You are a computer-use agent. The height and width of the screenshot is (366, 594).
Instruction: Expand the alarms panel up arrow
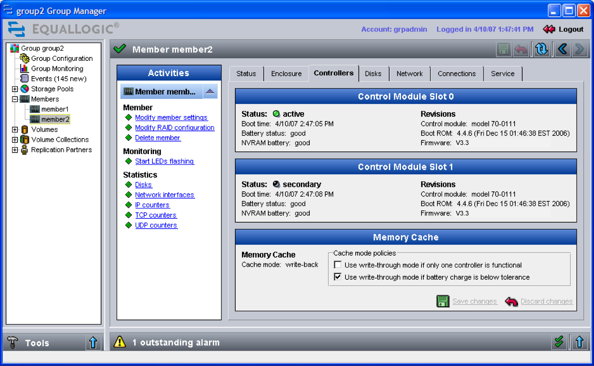click(x=580, y=342)
